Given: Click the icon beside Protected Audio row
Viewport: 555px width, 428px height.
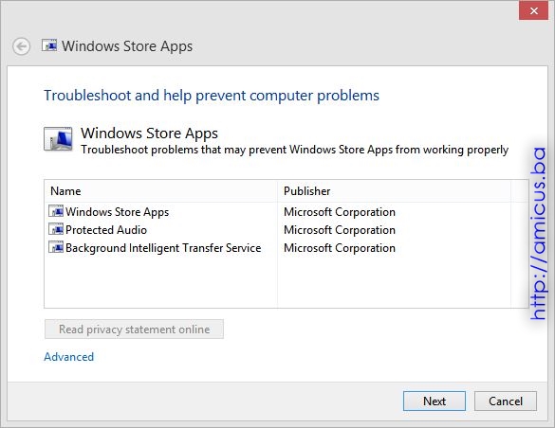Looking at the screenshot, I should [x=56, y=229].
